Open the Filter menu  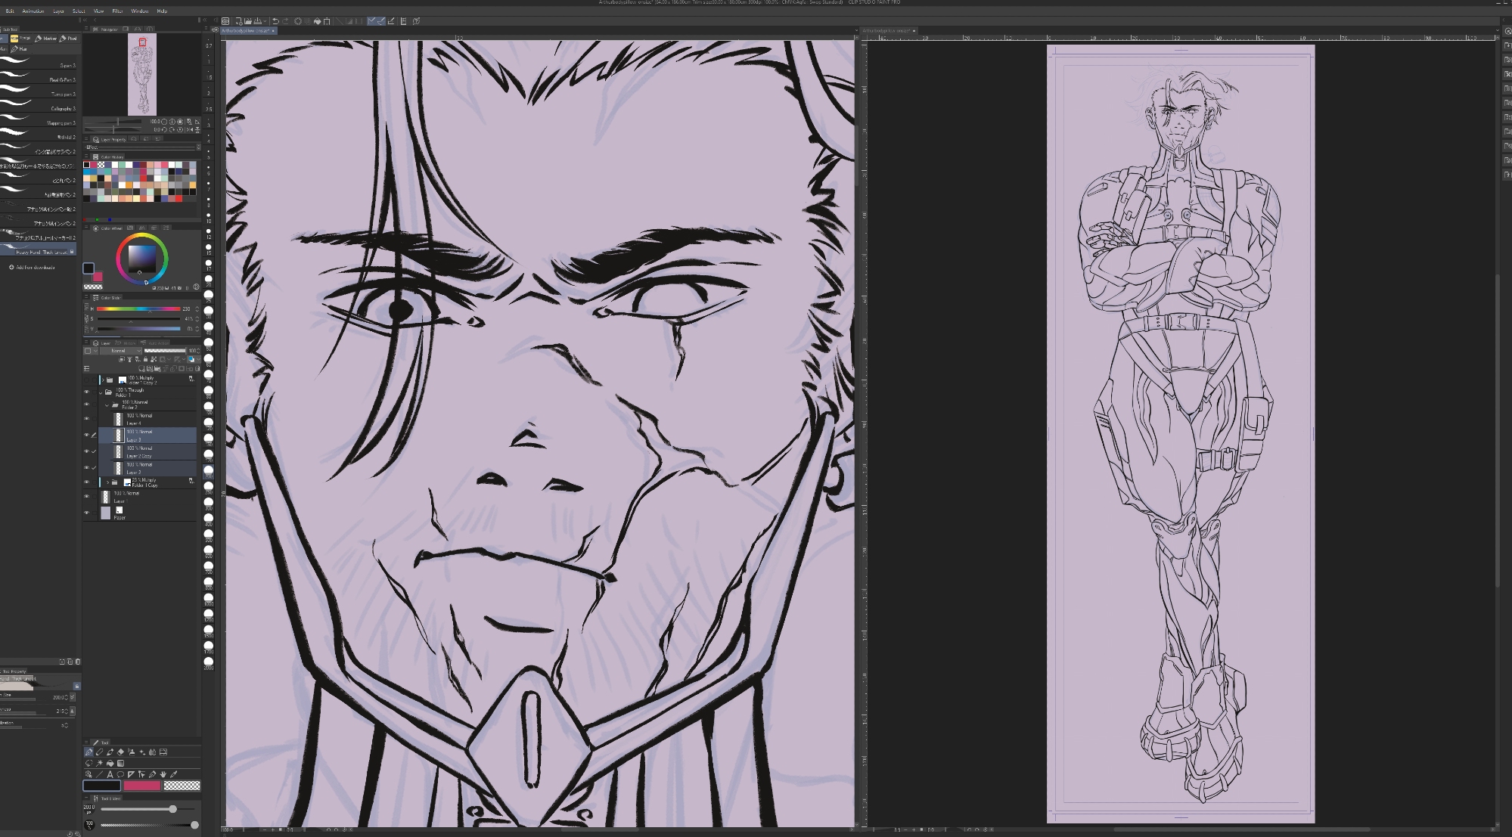[117, 11]
